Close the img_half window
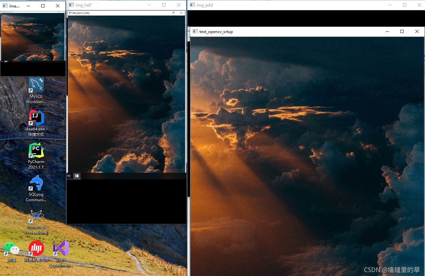Image resolution: width=425 pixels, height=276 pixels. 179,5
